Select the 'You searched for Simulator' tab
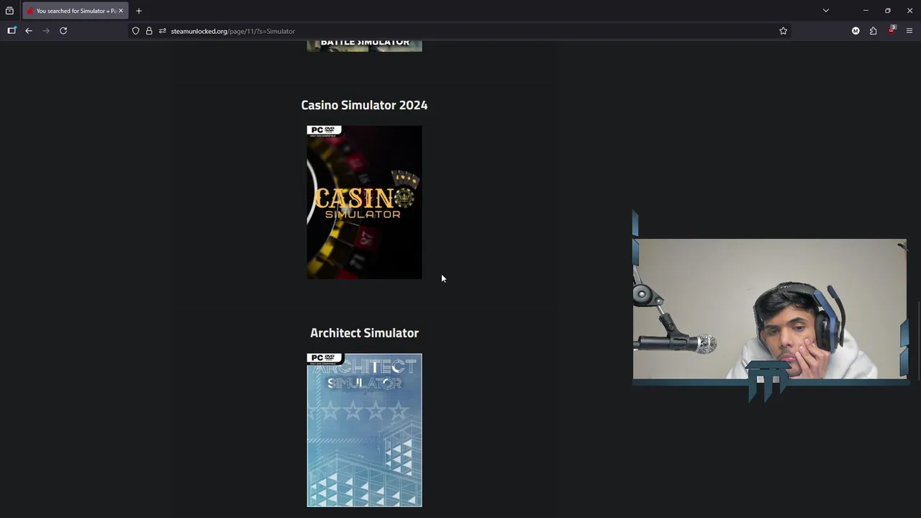The height and width of the screenshot is (518, 921). (x=75, y=11)
